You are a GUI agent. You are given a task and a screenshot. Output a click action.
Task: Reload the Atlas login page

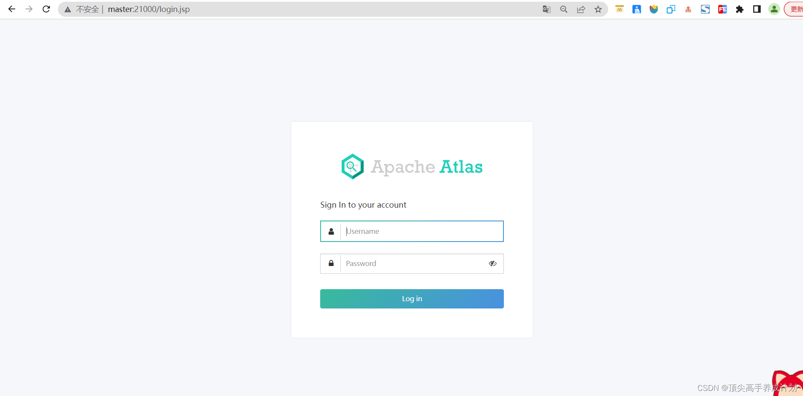tap(46, 9)
